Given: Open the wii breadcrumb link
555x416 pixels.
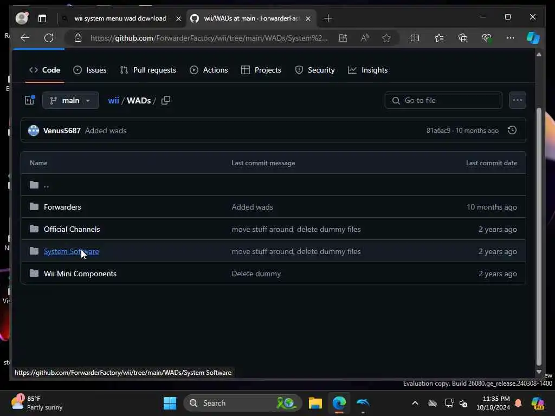Looking at the screenshot, I should click(113, 100).
